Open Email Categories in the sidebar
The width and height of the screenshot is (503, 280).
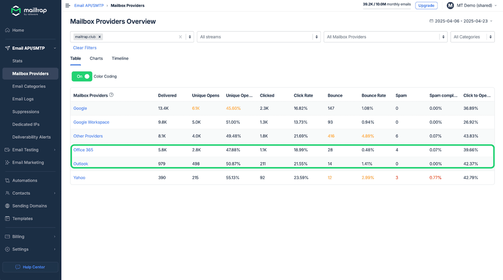(x=29, y=87)
